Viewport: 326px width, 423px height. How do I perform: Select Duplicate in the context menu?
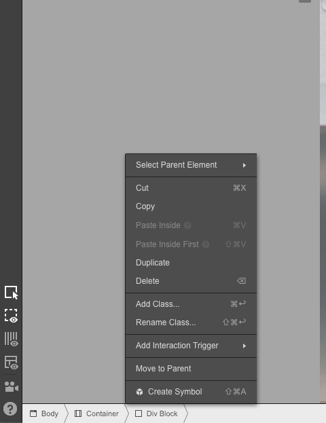tap(191, 263)
